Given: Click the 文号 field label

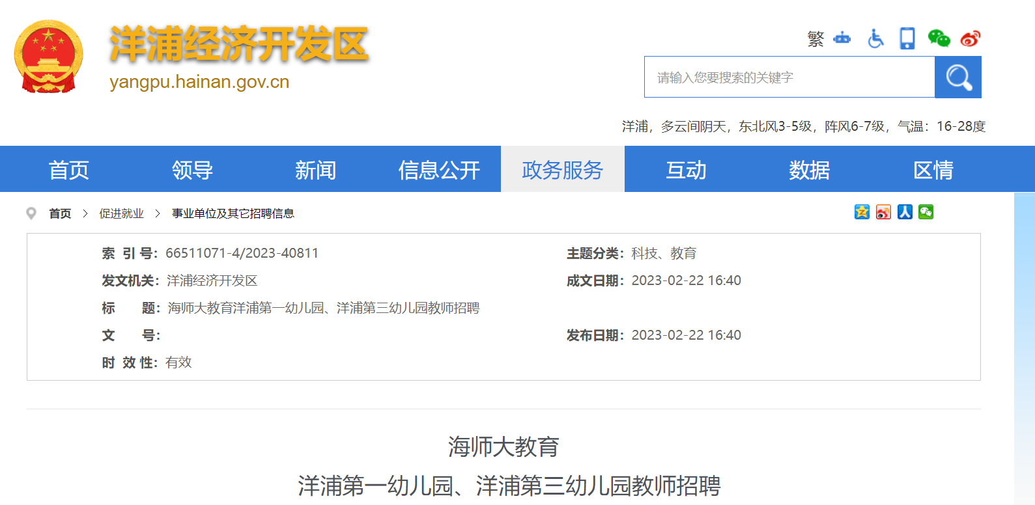Looking at the screenshot, I should coord(131,335).
